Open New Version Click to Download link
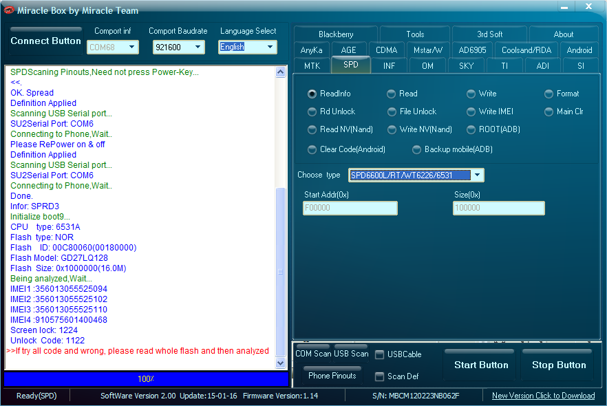 tap(543, 396)
